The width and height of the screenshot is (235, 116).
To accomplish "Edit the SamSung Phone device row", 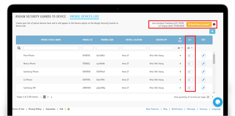I will pyautogui.click(x=203, y=72).
